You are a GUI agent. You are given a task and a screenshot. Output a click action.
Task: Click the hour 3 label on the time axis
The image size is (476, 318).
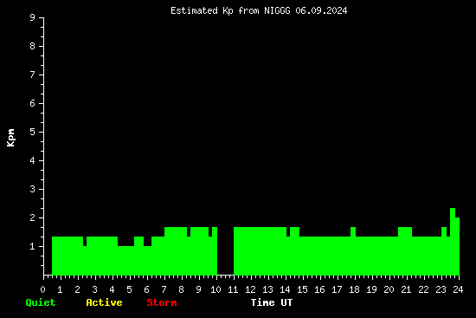(94, 289)
